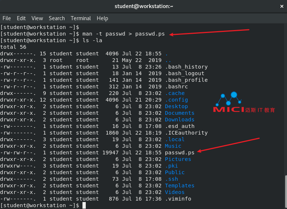Click the .ssh directory entry
287x209 pixels.
(171, 179)
